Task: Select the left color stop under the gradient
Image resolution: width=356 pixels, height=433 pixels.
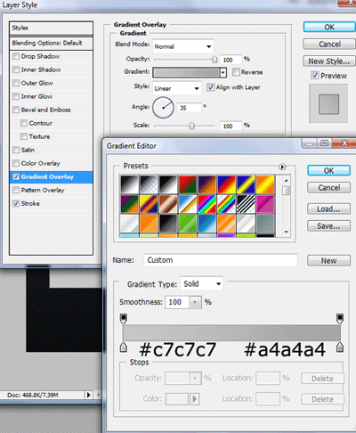Action: (x=124, y=347)
